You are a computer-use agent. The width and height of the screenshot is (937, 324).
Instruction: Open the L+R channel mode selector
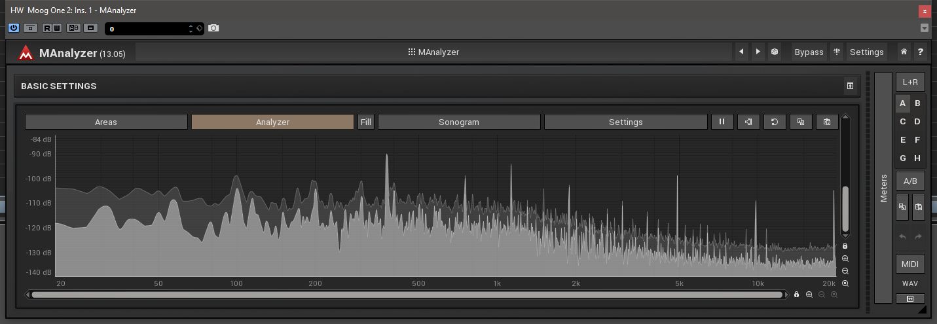pyautogui.click(x=910, y=82)
